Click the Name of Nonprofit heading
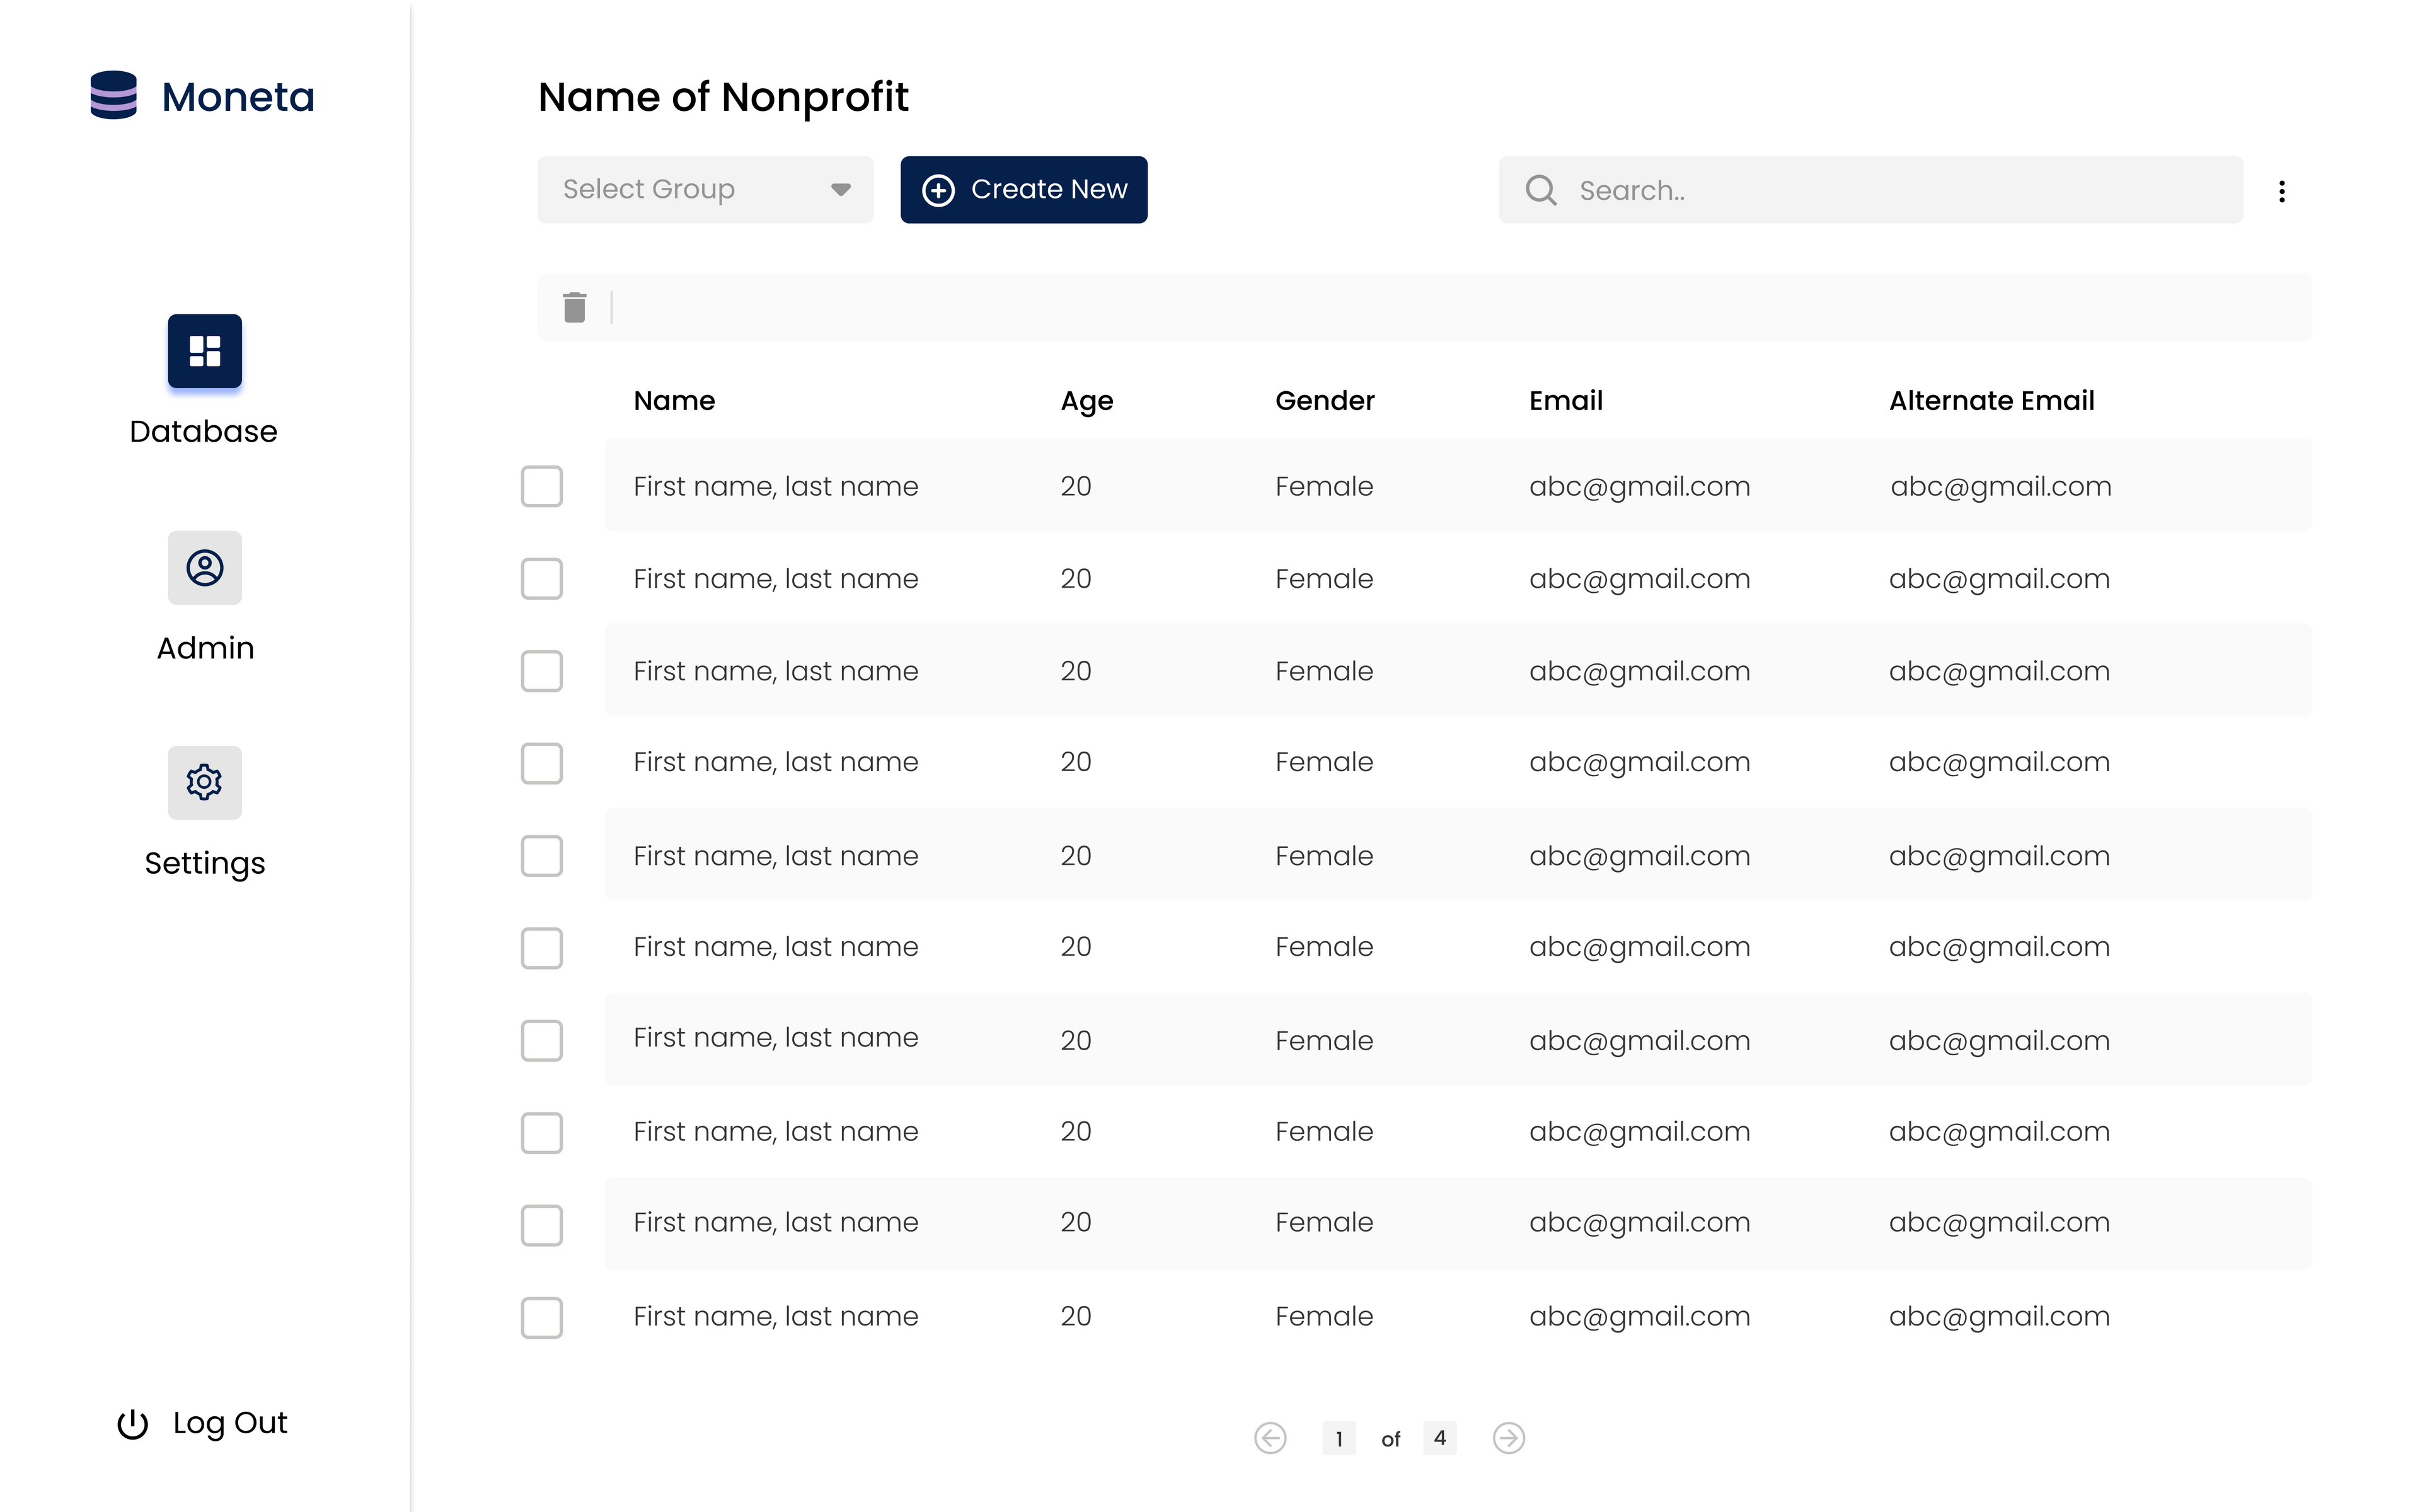Viewport: 2420px width, 1512px height. pos(723,98)
